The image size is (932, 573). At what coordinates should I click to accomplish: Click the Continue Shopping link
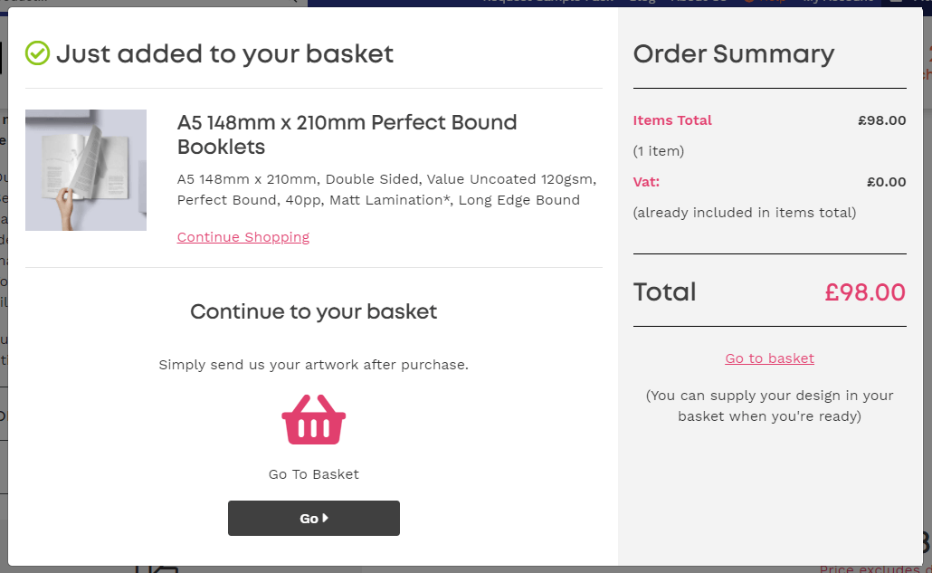243,236
